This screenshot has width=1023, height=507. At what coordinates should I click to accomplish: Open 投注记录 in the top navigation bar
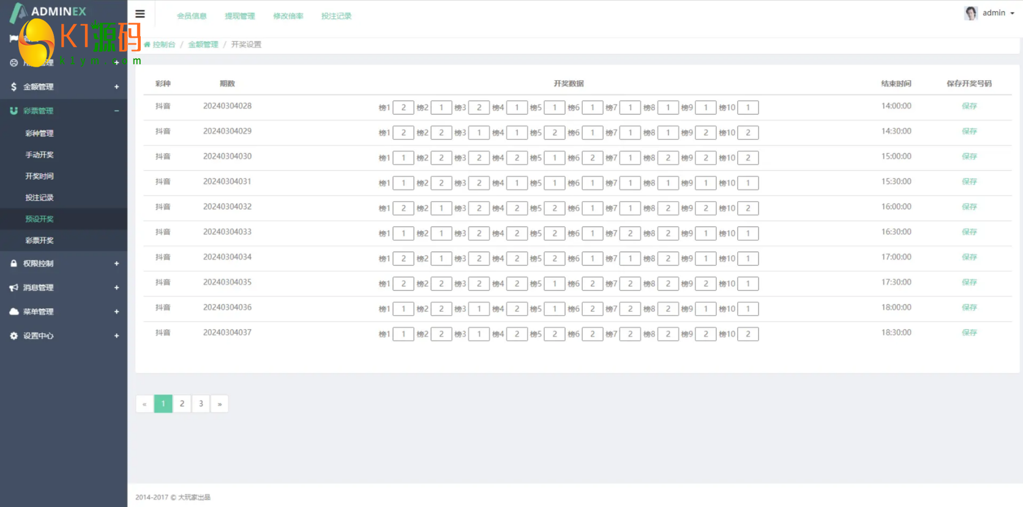click(x=336, y=16)
